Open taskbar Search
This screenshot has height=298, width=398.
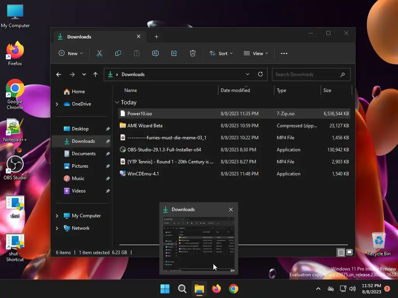[x=182, y=289]
